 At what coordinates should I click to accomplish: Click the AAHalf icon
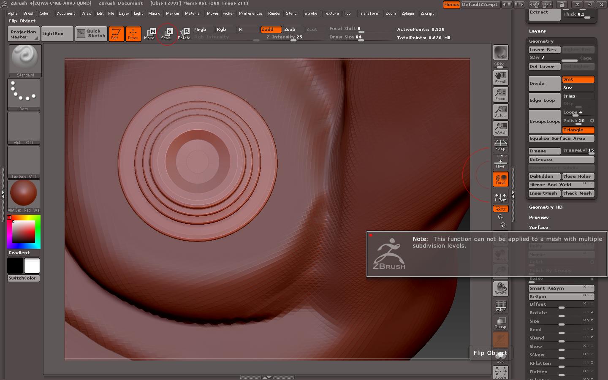(501, 128)
